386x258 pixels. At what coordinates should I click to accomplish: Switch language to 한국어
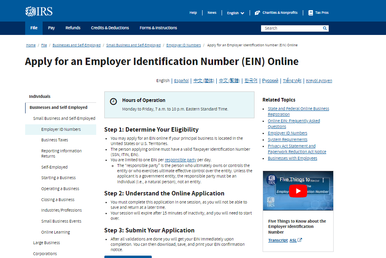pyautogui.click(x=251, y=80)
